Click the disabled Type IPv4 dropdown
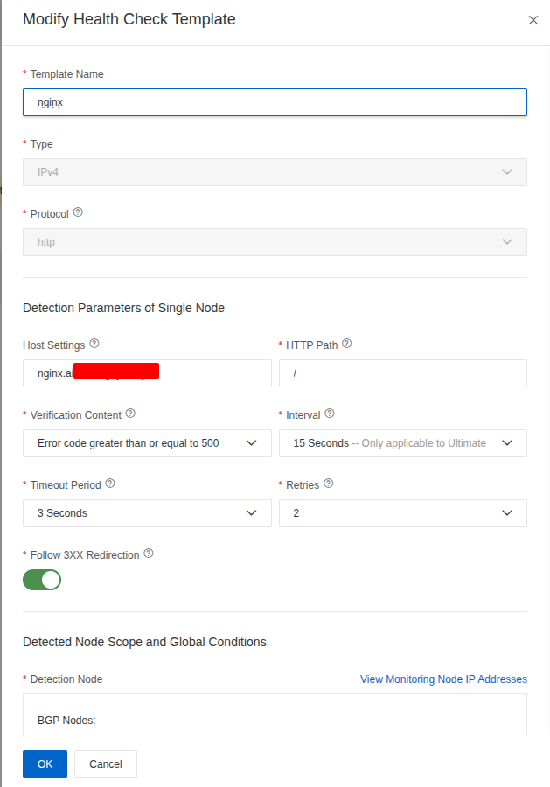Image resolution: width=550 pixels, height=787 pixels. point(275,172)
